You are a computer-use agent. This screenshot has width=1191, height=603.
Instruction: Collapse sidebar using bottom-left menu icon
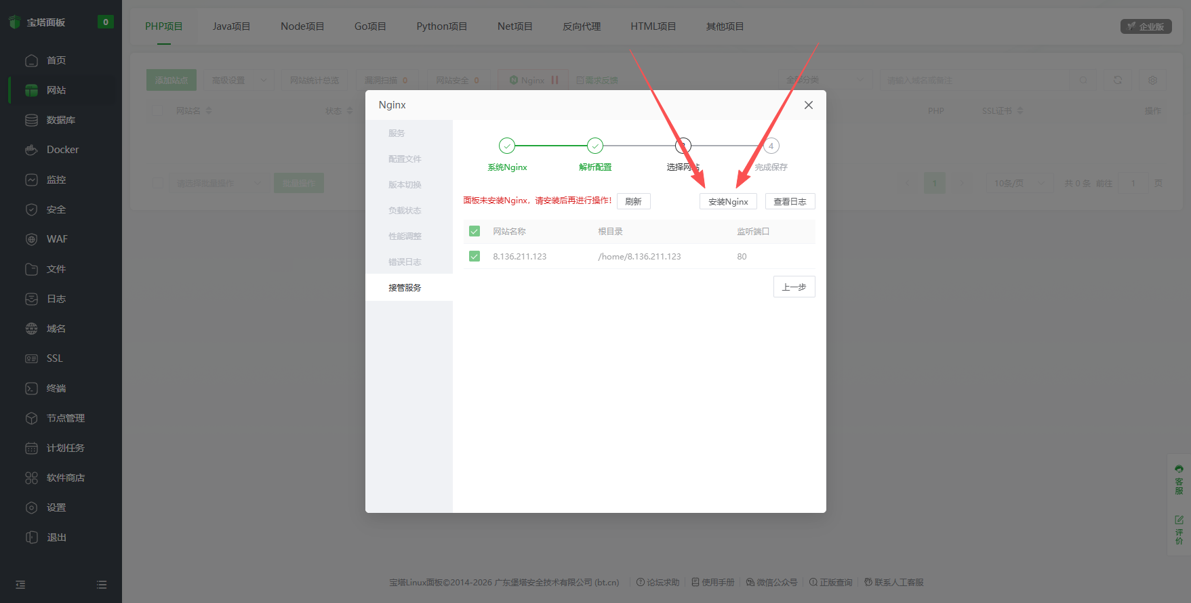[20, 585]
